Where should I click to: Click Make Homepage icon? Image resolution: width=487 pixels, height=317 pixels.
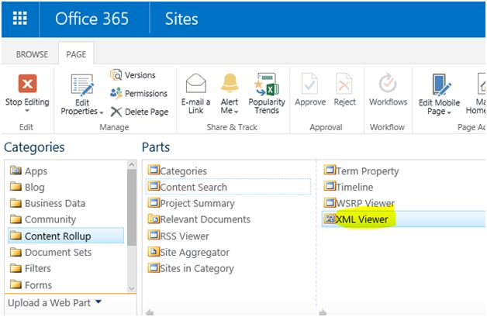pyautogui.click(x=481, y=83)
